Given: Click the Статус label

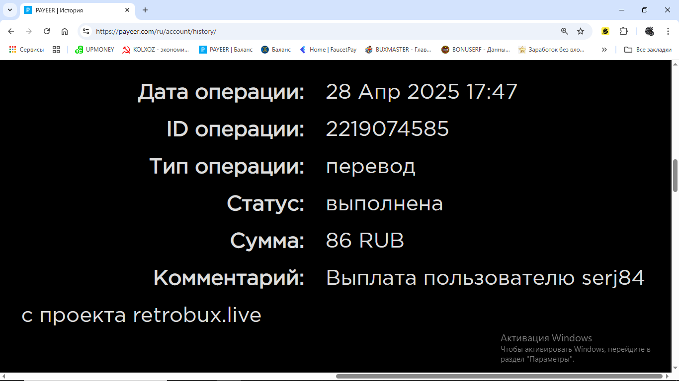Looking at the screenshot, I should point(265,204).
